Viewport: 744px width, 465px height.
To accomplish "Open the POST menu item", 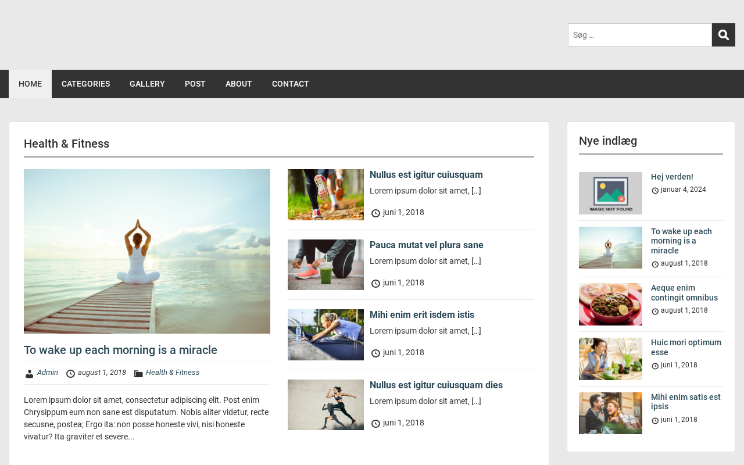I will 195,84.
